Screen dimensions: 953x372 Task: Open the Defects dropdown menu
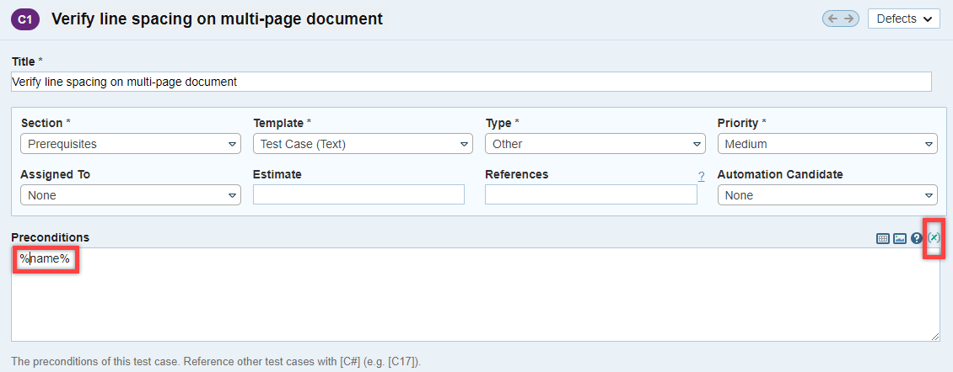(903, 19)
